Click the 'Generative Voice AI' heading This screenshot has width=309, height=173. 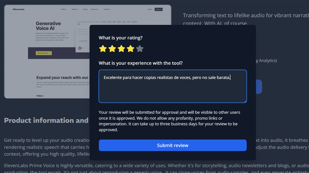pyautogui.click(x=48, y=26)
